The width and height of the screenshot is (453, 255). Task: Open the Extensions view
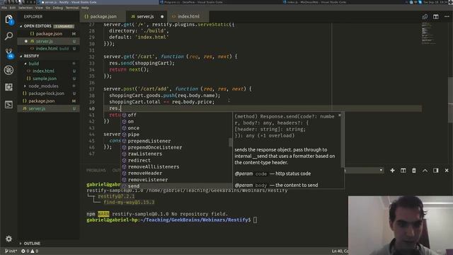8,87
